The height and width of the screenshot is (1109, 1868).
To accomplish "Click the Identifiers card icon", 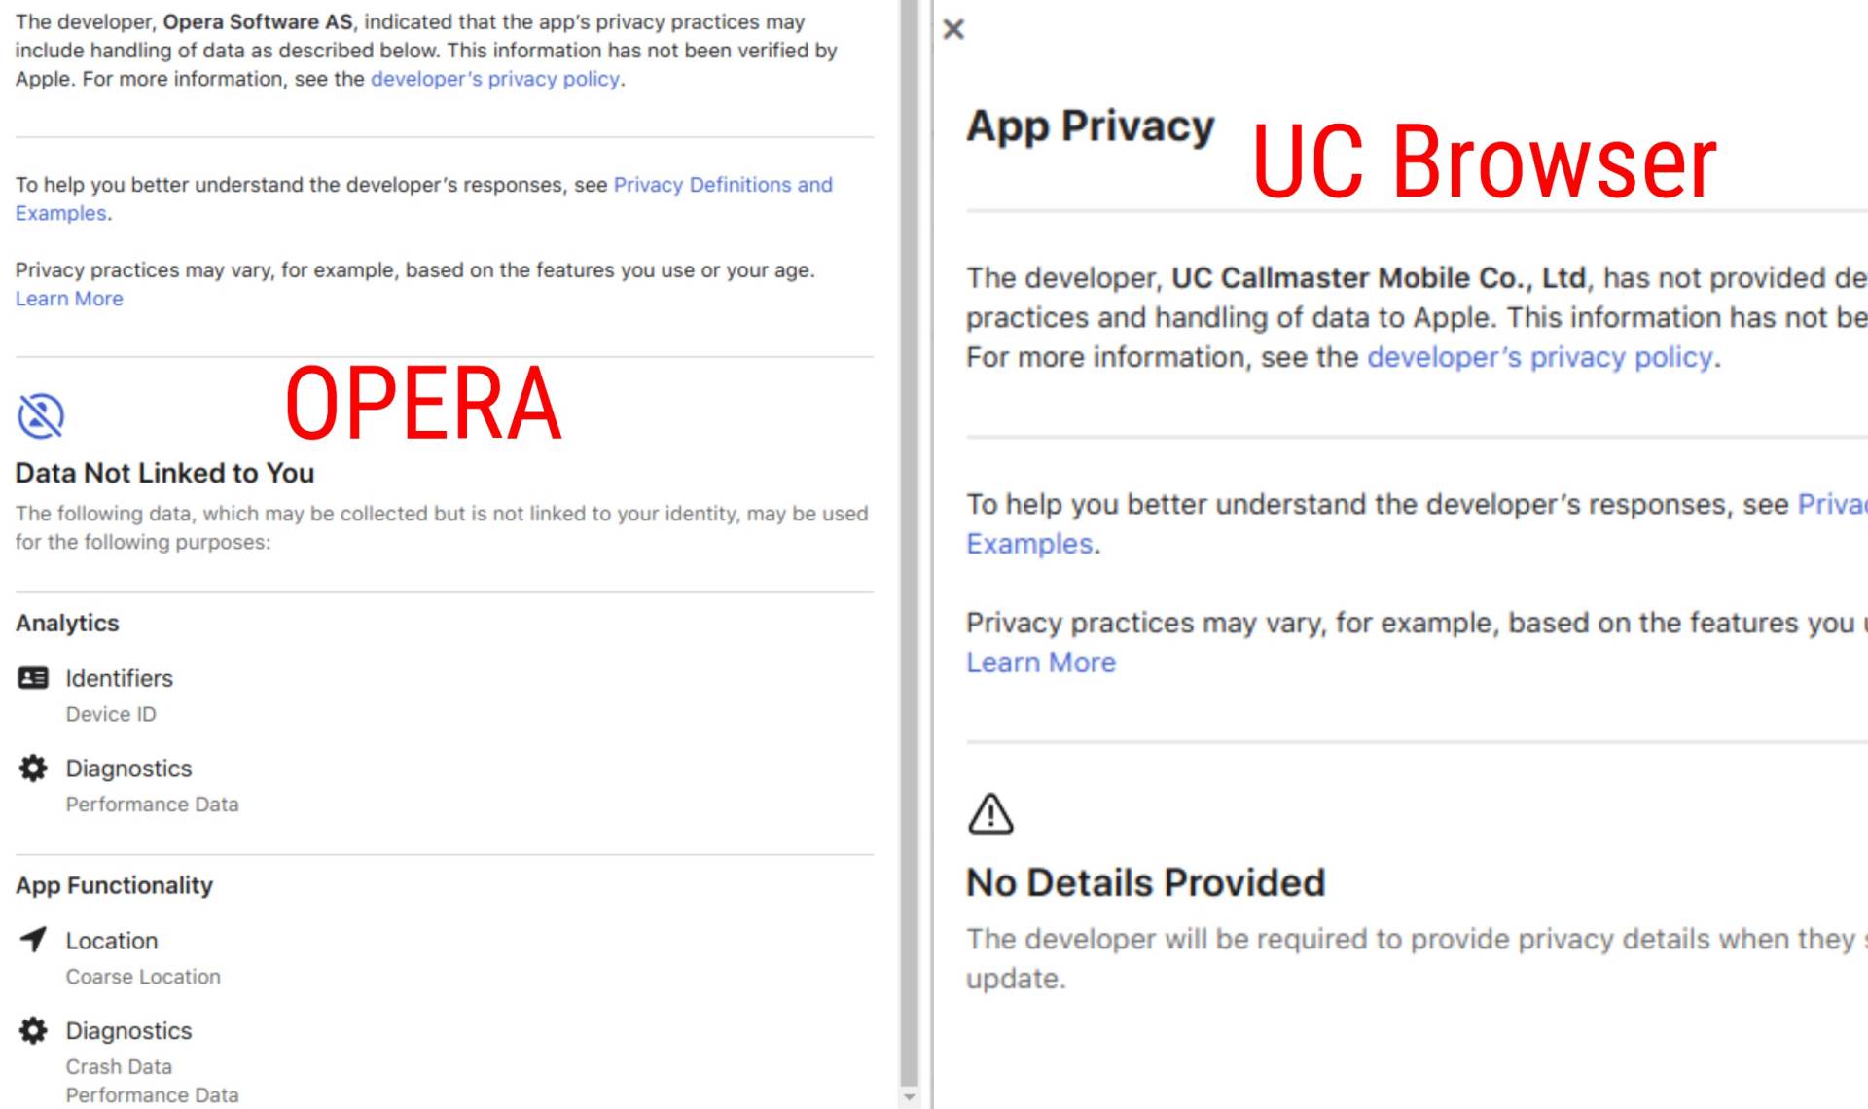I will coord(33,678).
